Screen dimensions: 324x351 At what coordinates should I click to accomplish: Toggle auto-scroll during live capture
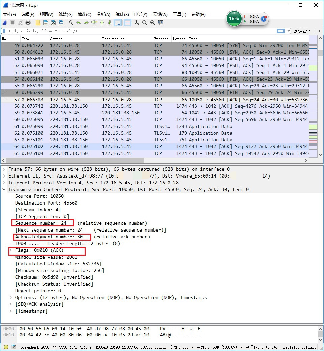118,23
